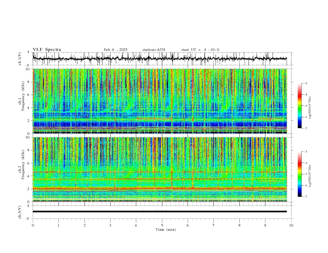Click the 'ch.1(V)' waveform axis label
The height and width of the screenshot is (253, 328).
click(x=20, y=59)
